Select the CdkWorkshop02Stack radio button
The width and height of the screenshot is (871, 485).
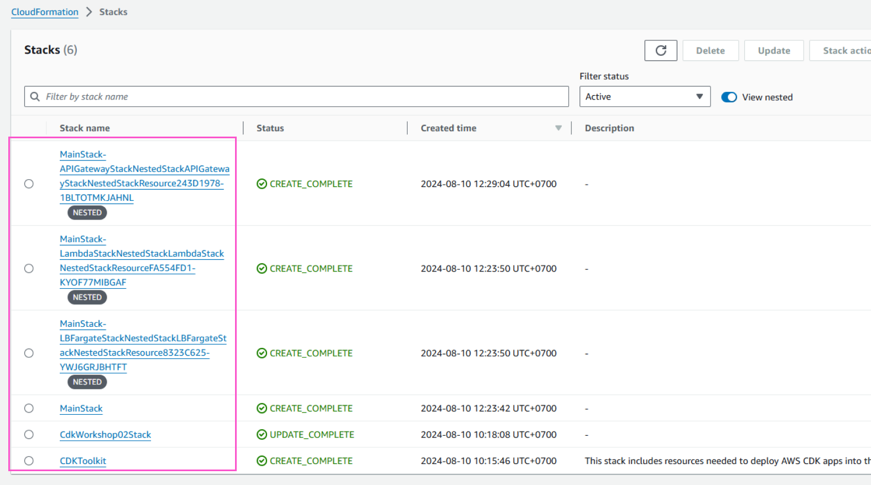pyautogui.click(x=29, y=435)
